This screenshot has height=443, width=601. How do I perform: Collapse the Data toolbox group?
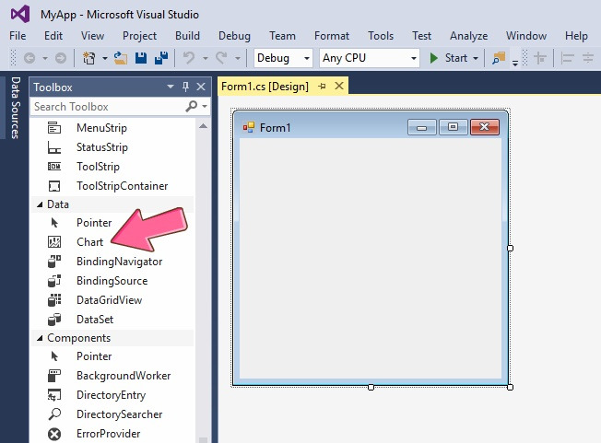(40, 204)
